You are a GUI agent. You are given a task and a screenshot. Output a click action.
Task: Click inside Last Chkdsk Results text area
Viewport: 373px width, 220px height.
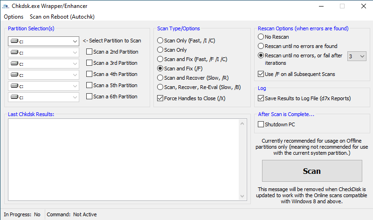(123, 159)
